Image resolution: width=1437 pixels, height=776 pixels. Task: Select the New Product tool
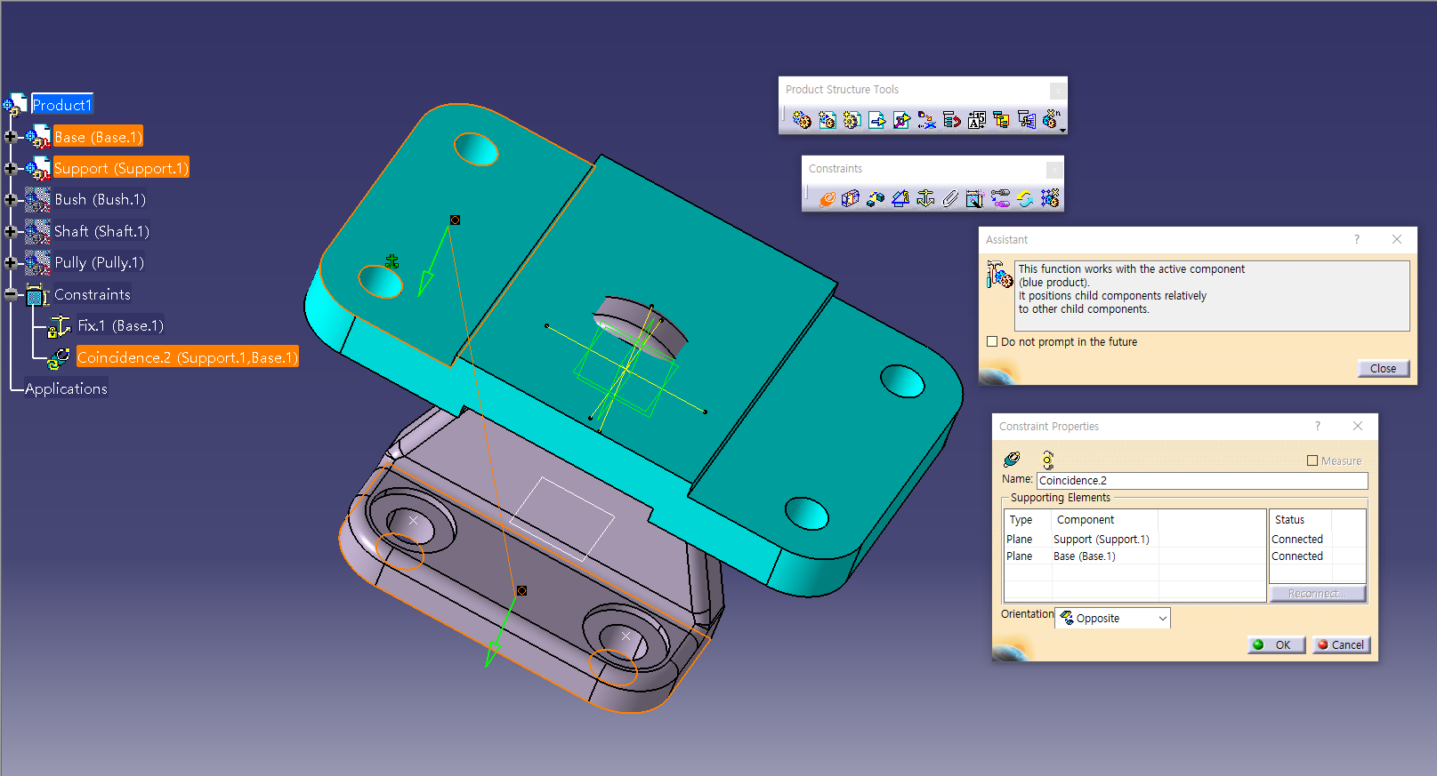tap(827, 120)
